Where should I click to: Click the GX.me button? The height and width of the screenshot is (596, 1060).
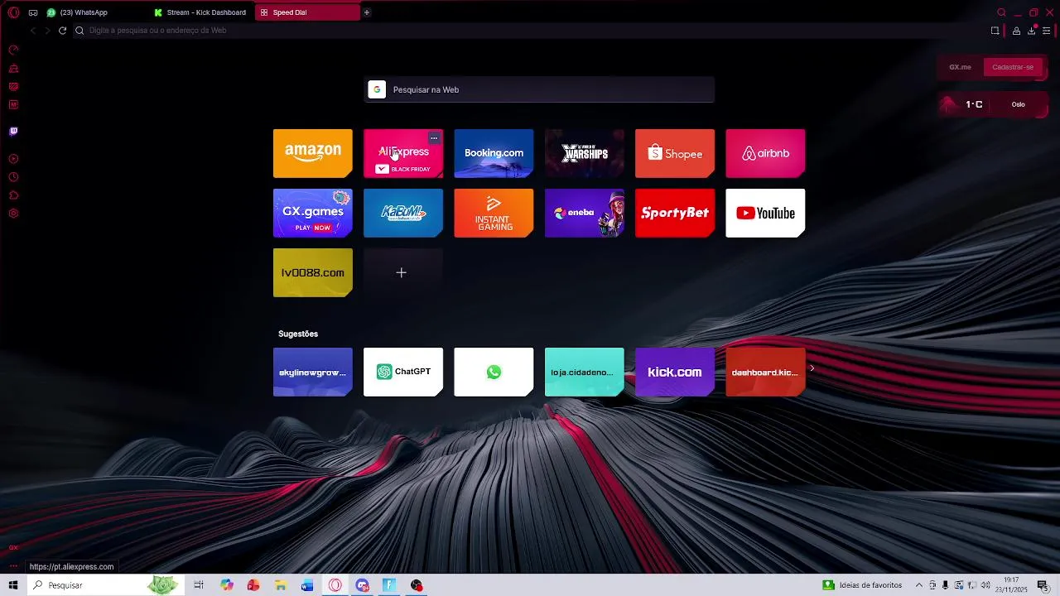[960, 67]
